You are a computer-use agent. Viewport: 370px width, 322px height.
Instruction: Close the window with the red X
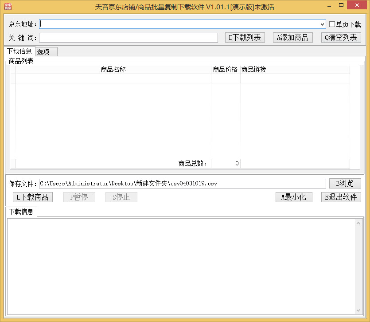tap(357, 5)
